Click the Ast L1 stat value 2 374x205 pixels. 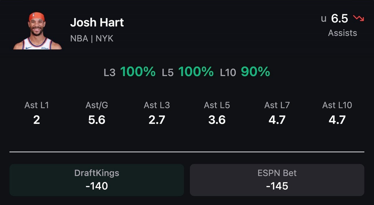point(36,120)
